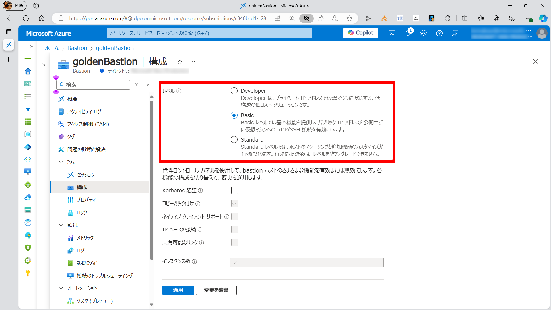Select the Developer tier radio button

234,91
